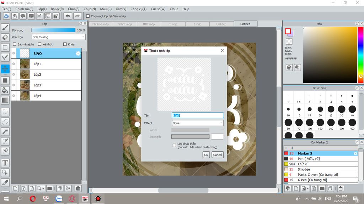Image resolution: width=364 pixels, height=204 pixels.
Task: Open the Tệp(F) menu
Action: tap(7, 9)
